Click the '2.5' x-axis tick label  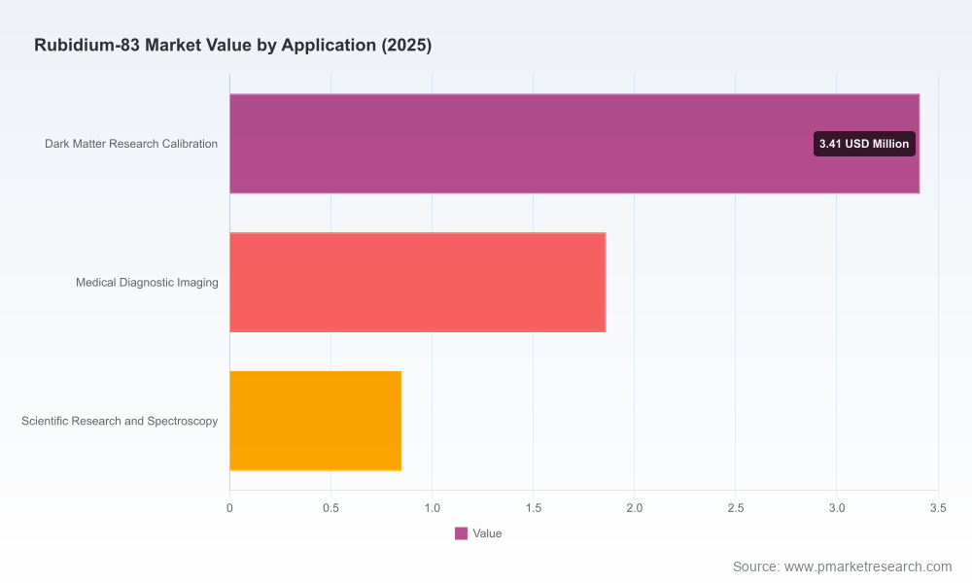736,508
